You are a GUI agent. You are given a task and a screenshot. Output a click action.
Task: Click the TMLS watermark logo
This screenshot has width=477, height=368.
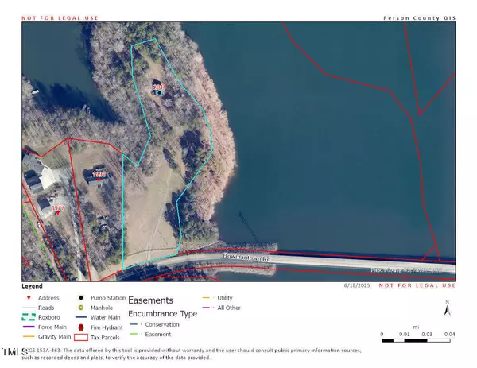pos(14,351)
